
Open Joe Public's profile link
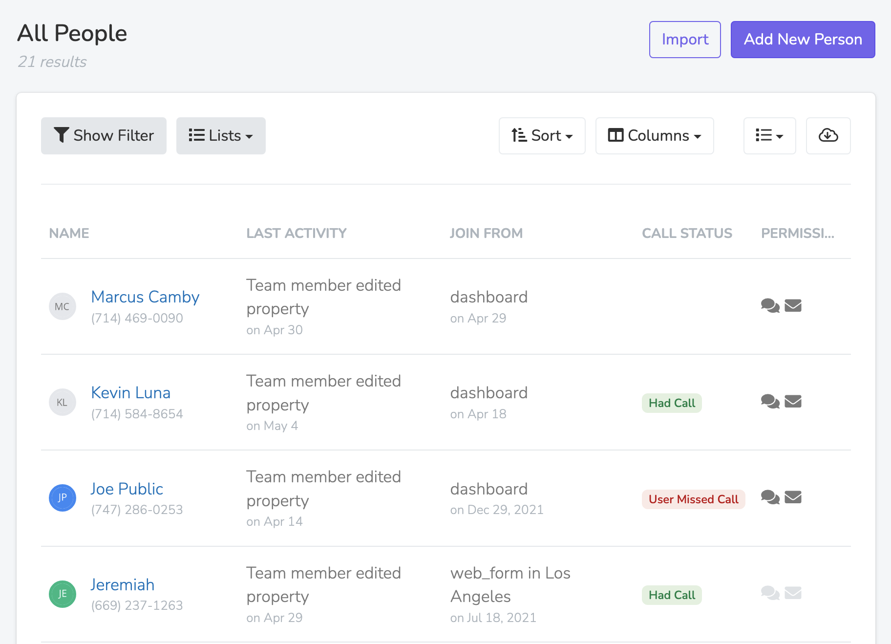click(127, 489)
